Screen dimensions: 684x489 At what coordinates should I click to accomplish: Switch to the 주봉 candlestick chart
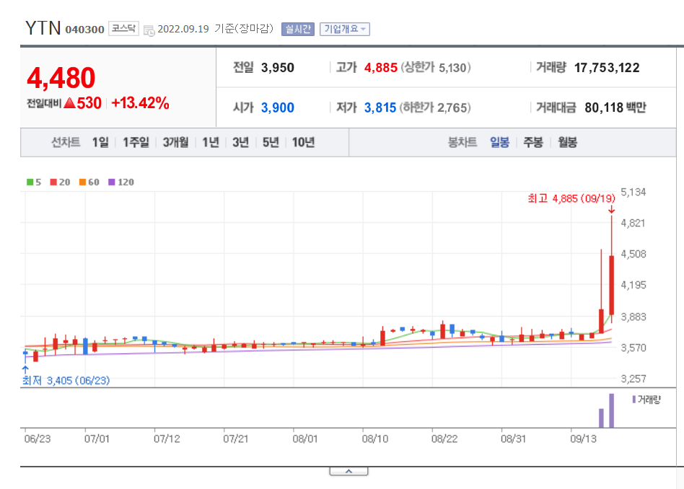[x=533, y=142]
